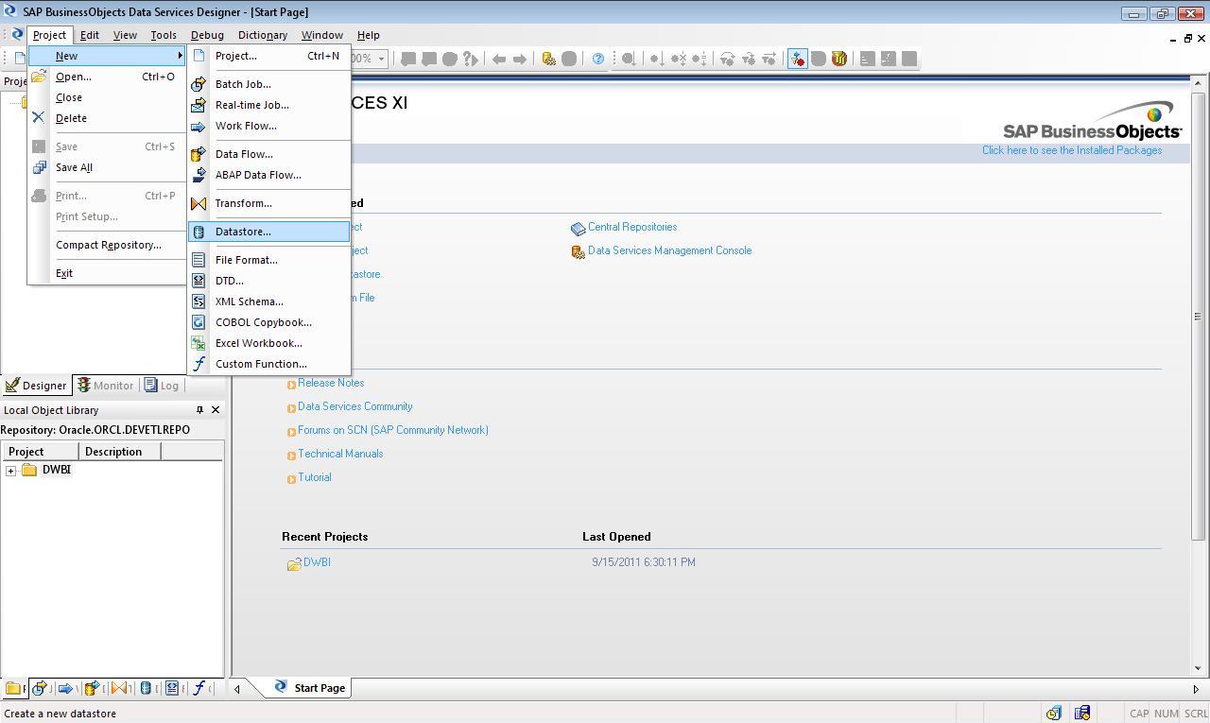Open Data Services Community link
The width and height of the screenshot is (1210, 723).
point(354,406)
